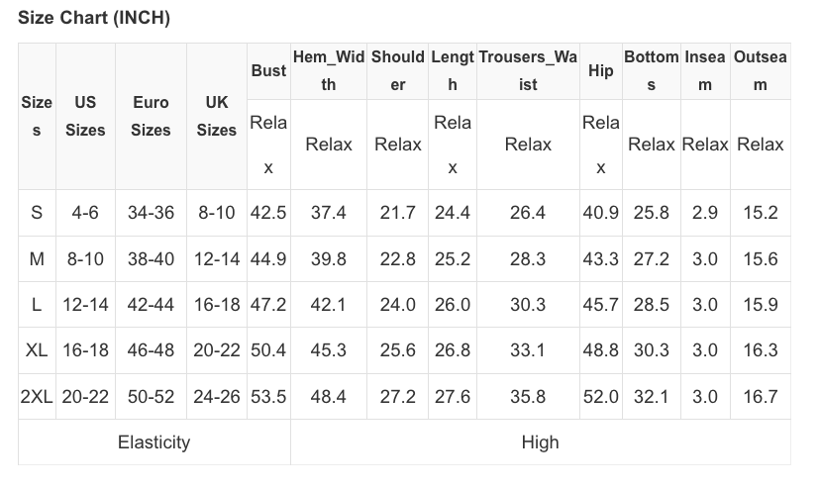Screen dimensions: 820x489
Task: Click the Size Chart (INCH) heading
Action: 94,19
